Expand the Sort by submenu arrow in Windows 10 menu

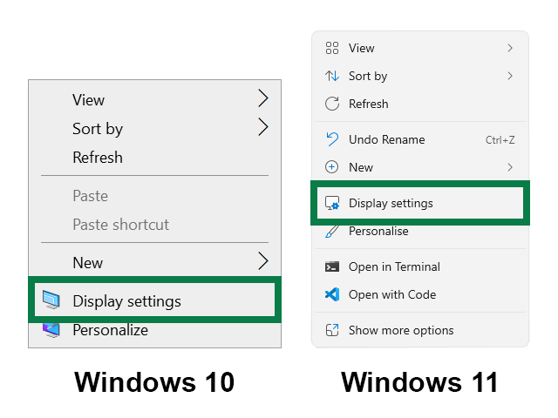click(262, 128)
